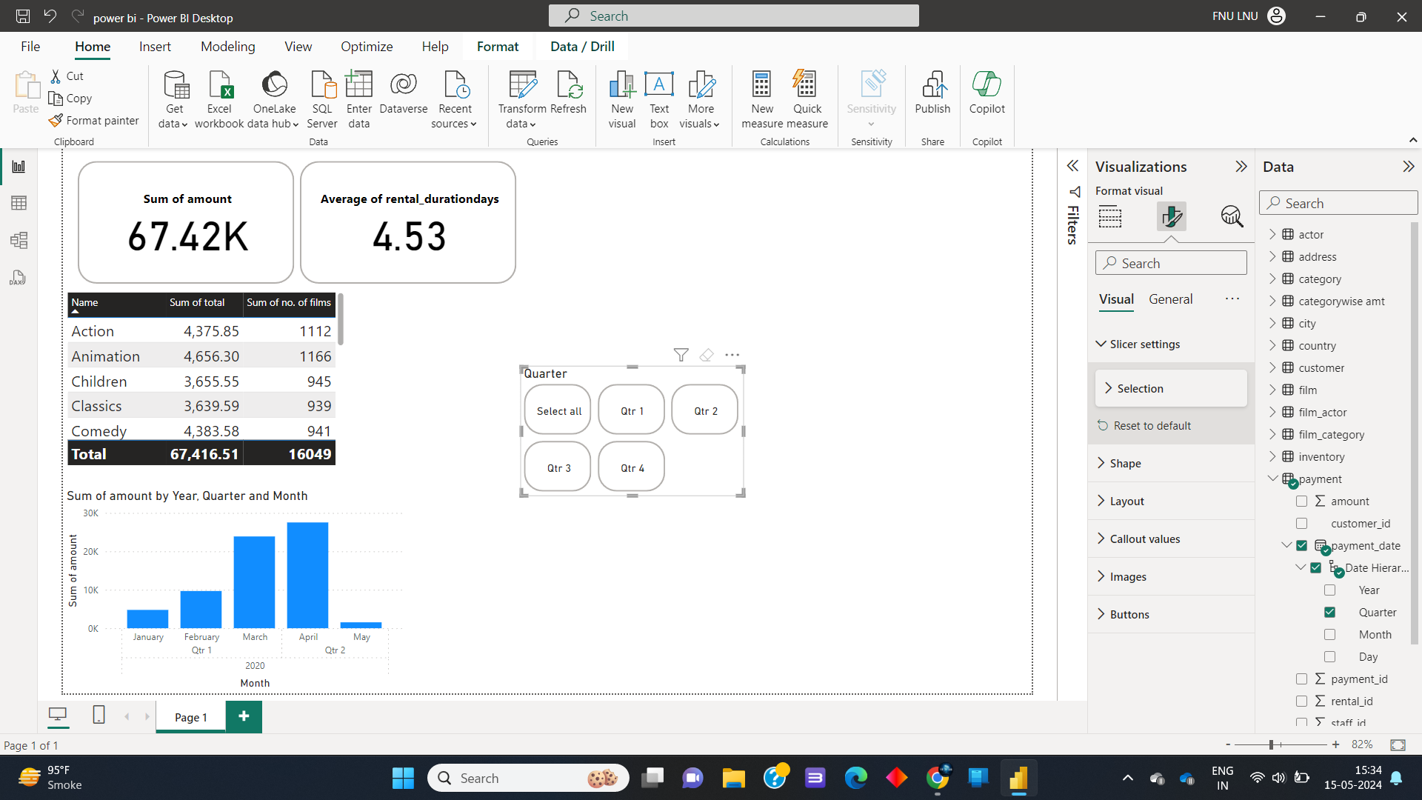Open slicer More options ellipsis
1422x800 pixels.
[x=732, y=355]
